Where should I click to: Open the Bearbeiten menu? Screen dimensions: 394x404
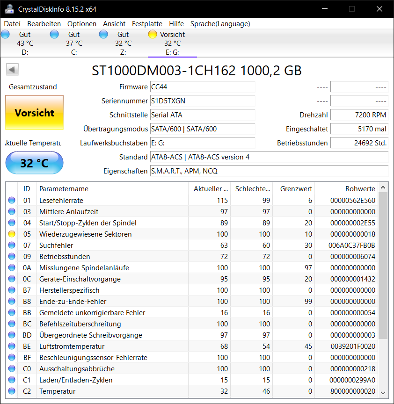coord(44,24)
